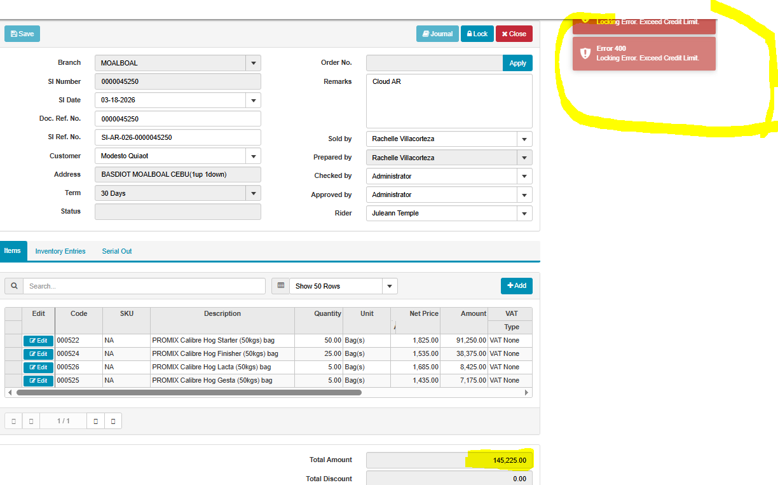Open the Journal view
This screenshot has width=778, height=485.
click(x=437, y=34)
